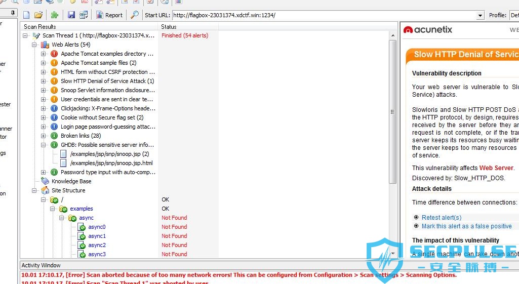This screenshot has height=284, width=519.
Task: Click the root / folder icon
Action: [54, 199]
